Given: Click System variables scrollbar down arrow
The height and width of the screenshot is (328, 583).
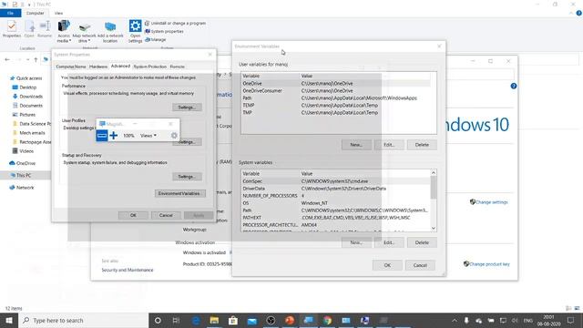Looking at the screenshot, I should tap(434, 228).
